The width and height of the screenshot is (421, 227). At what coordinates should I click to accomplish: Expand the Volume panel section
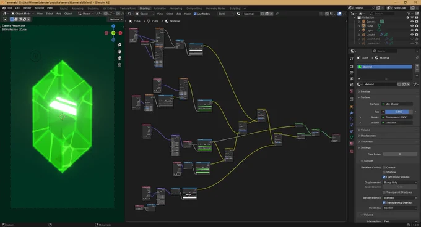pyautogui.click(x=365, y=130)
